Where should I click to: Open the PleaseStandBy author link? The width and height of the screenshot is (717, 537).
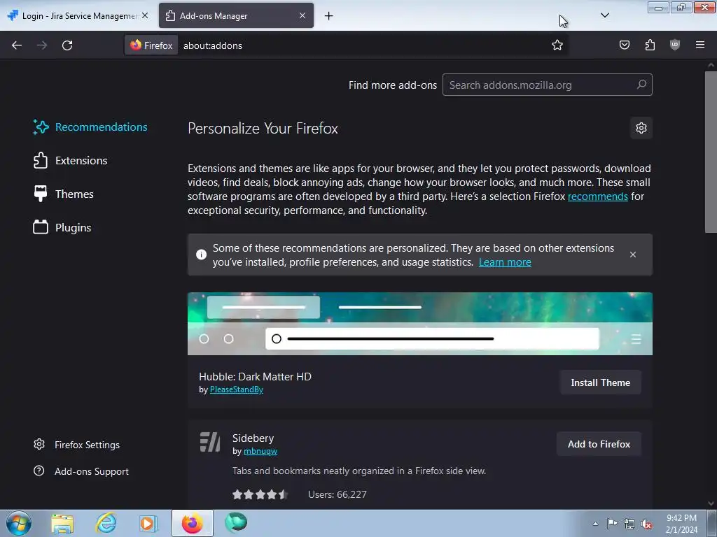(237, 389)
